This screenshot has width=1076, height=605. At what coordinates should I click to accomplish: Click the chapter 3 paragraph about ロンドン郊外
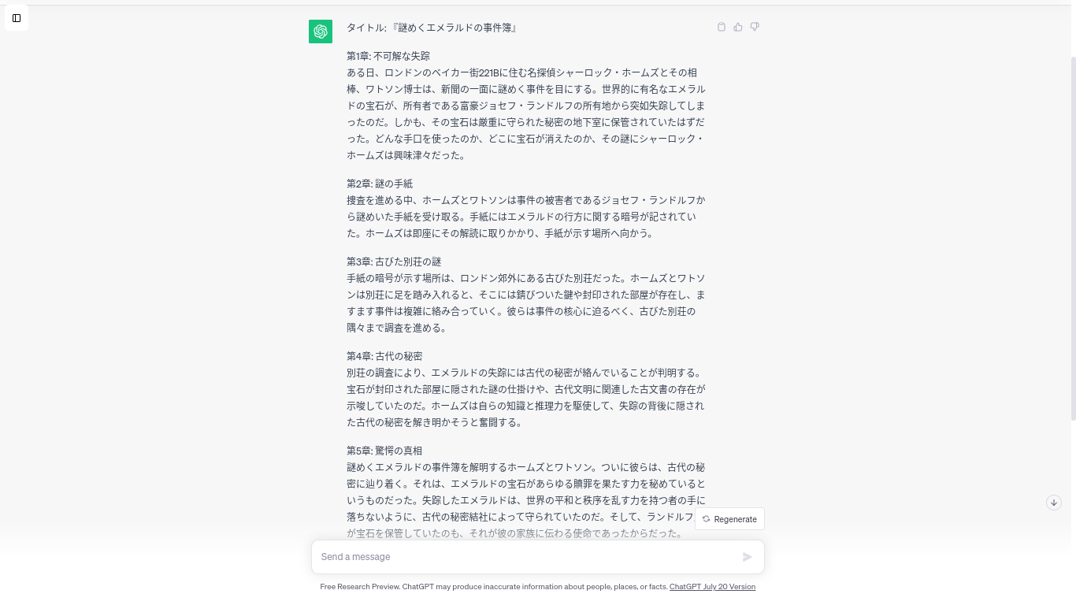click(526, 303)
